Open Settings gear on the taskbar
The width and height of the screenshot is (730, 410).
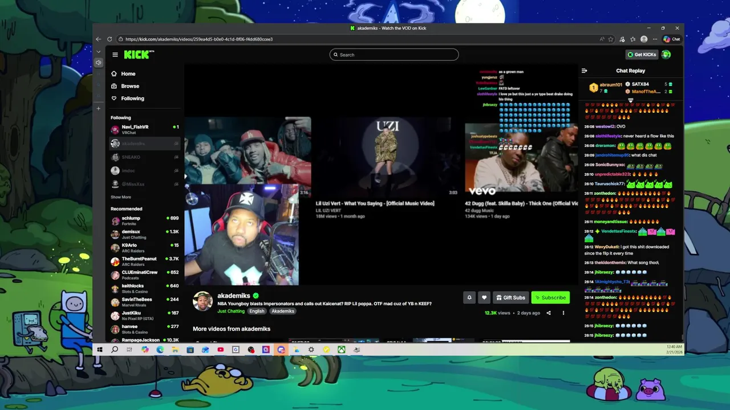coord(311,350)
